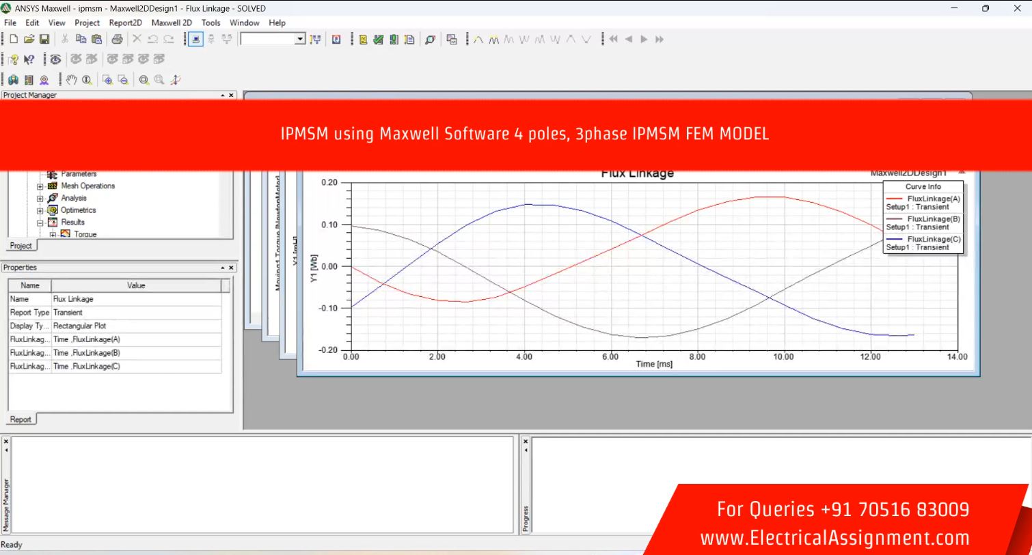Screen dimensions: 1032x555
Task: Open file with the folder icon
Action: (29, 40)
